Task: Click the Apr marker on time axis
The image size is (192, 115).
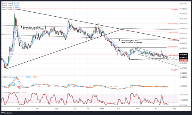Action: coord(18,109)
